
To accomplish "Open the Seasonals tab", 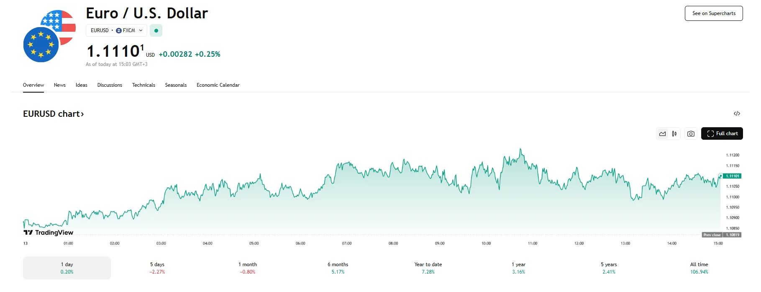I will (x=176, y=85).
